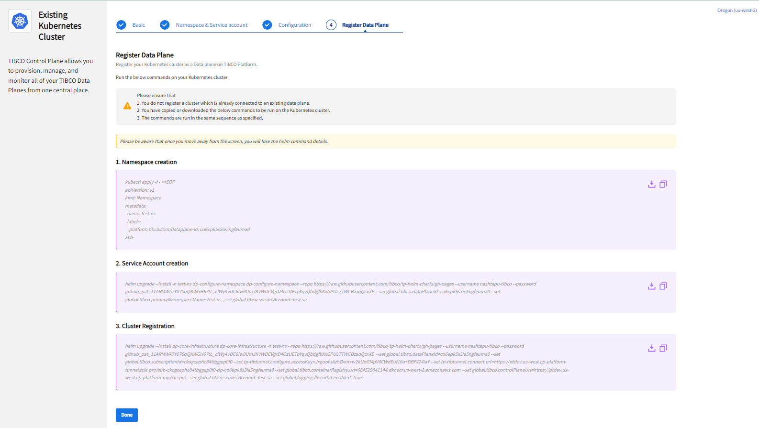The height and width of the screenshot is (428, 759).
Task: Go to the Configuration step
Action: 295,25
